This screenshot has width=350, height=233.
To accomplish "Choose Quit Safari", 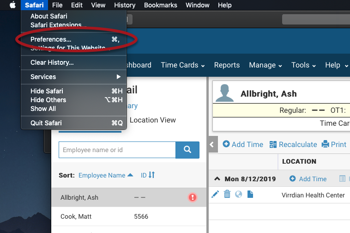I will point(74,123).
